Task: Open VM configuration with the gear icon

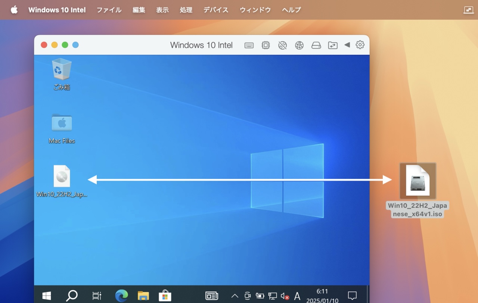Action: tap(360, 45)
